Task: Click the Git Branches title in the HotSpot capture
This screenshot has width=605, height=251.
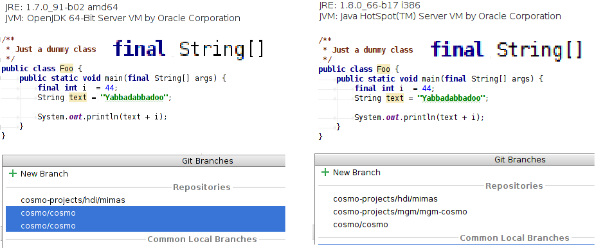Action: click(520, 160)
